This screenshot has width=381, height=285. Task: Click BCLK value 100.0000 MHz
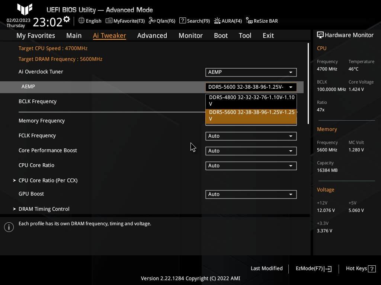click(x=332, y=89)
